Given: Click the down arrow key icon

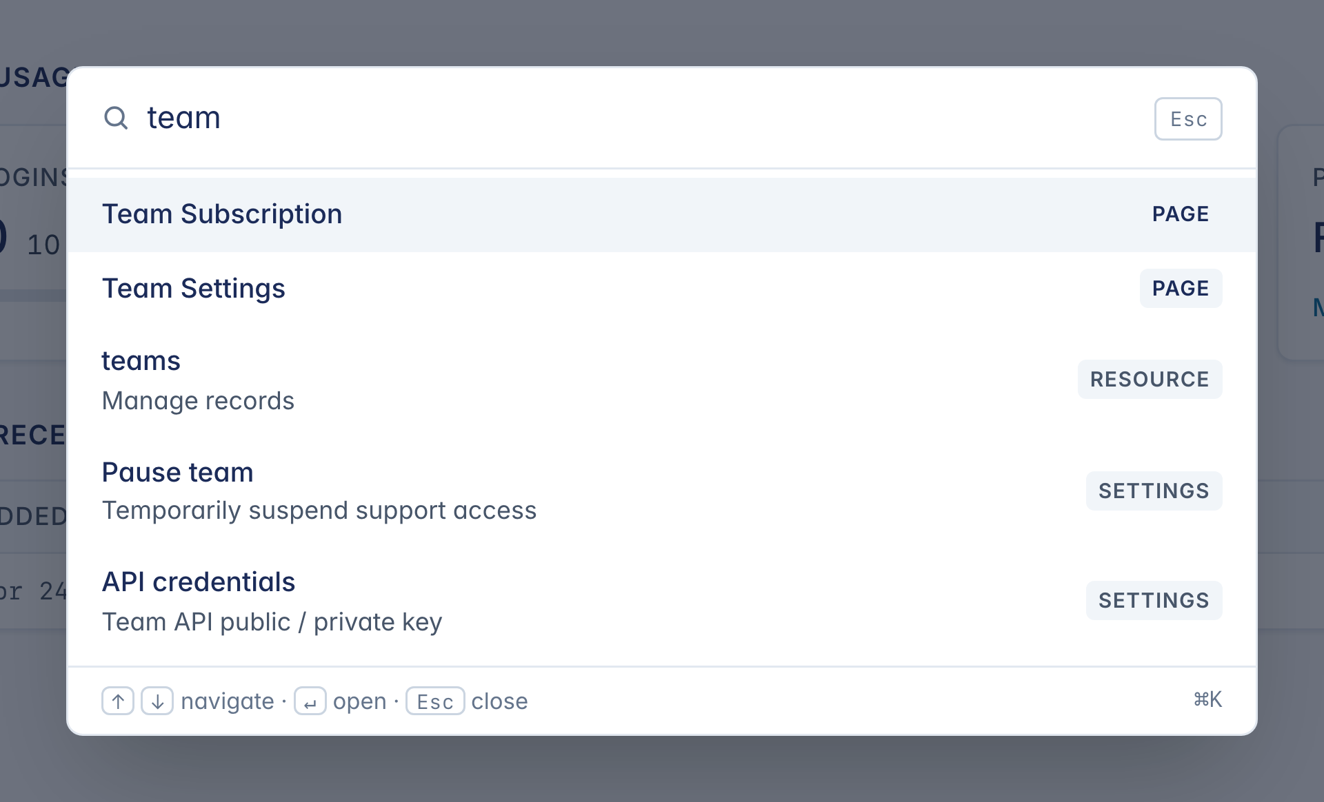Looking at the screenshot, I should (x=157, y=701).
